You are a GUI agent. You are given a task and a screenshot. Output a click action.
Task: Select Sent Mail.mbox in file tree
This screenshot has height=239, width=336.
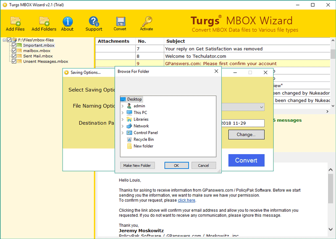[x=38, y=56]
